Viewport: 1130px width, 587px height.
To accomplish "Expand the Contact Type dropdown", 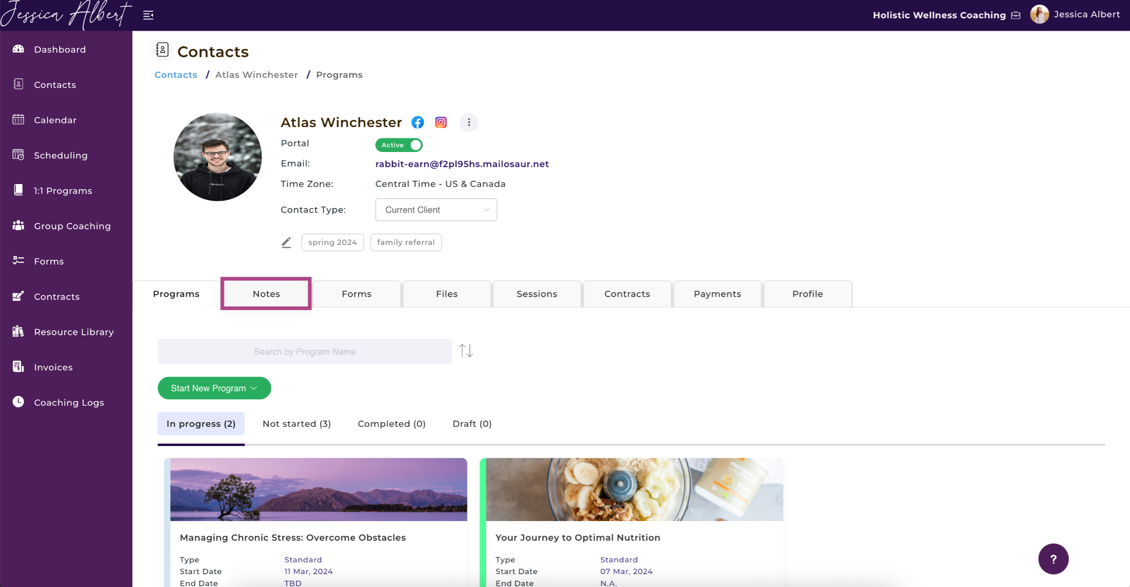I will tap(436, 210).
